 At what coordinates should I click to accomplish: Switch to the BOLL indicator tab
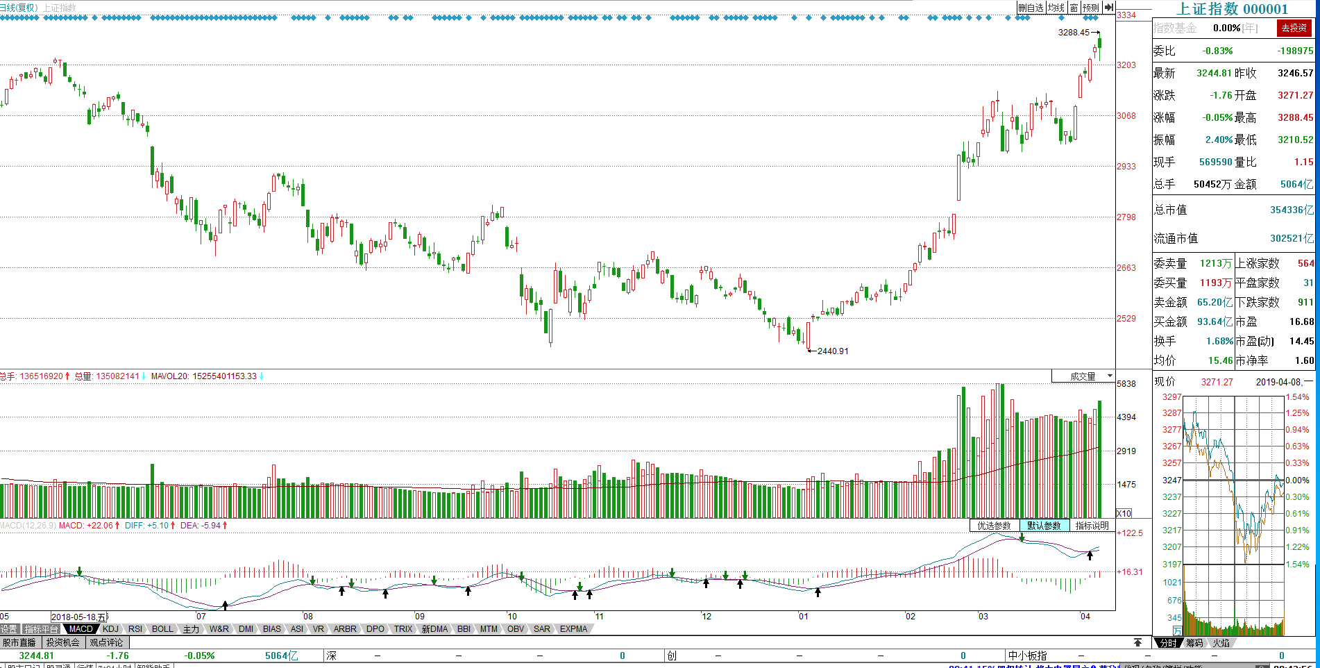pyautogui.click(x=162, y=629)
